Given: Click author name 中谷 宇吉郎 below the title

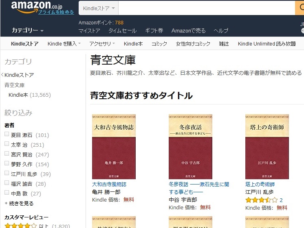Looking at the screenshot, I should pyautogui.click(x=183, y=200).
